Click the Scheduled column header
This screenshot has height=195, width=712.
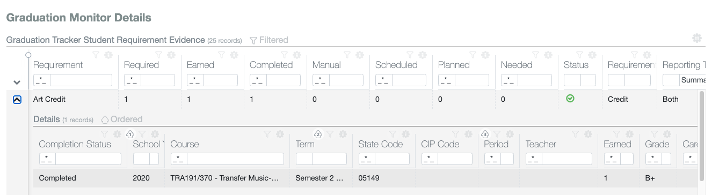[x=396, y=65]
